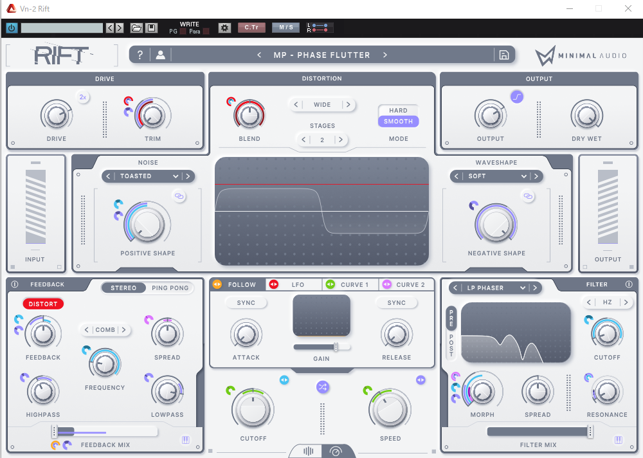
Task: Select the previous host preset arrow
Action: [110, 28]
